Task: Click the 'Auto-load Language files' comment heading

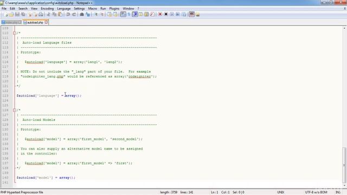Action: [x=47, y=43]
